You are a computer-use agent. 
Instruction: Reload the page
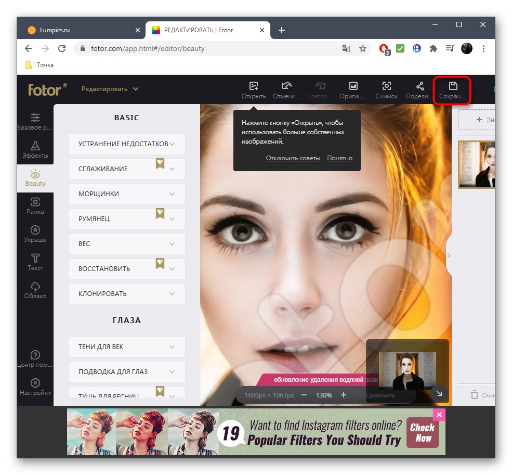[x=62, y=48]
